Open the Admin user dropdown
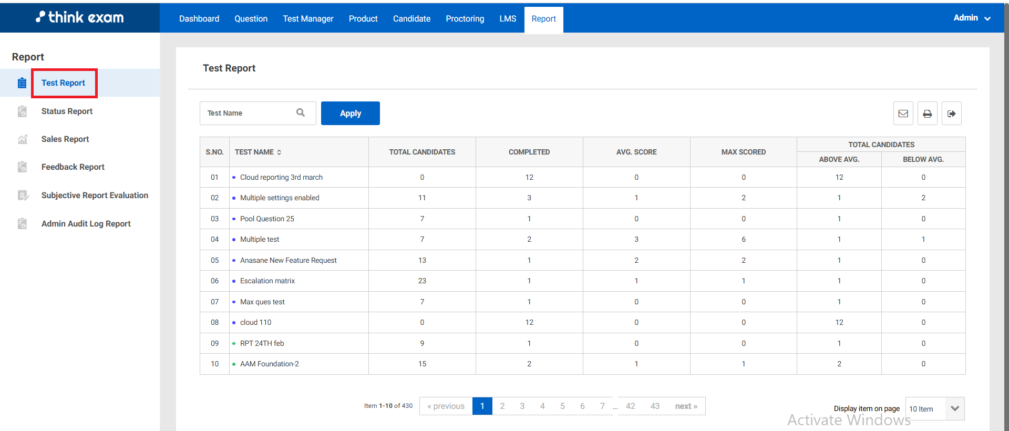This screenshot has height=431, width=1009. tap(972, 18)
